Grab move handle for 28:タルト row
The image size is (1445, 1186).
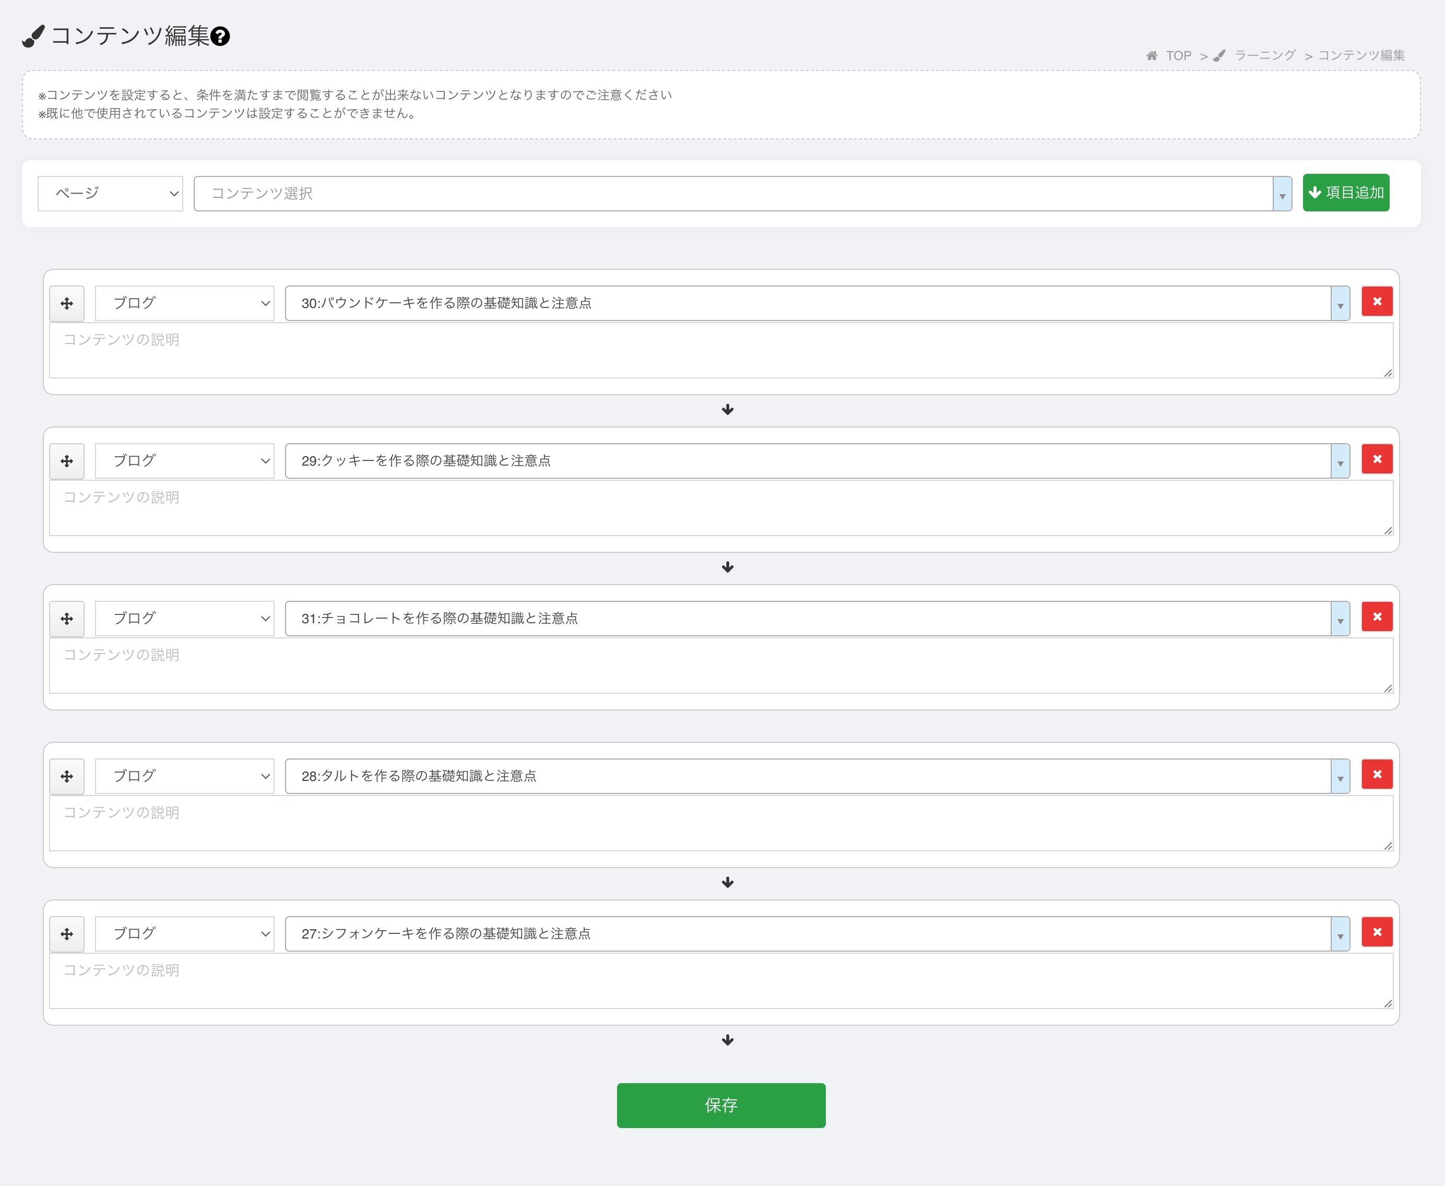point(67,777)
